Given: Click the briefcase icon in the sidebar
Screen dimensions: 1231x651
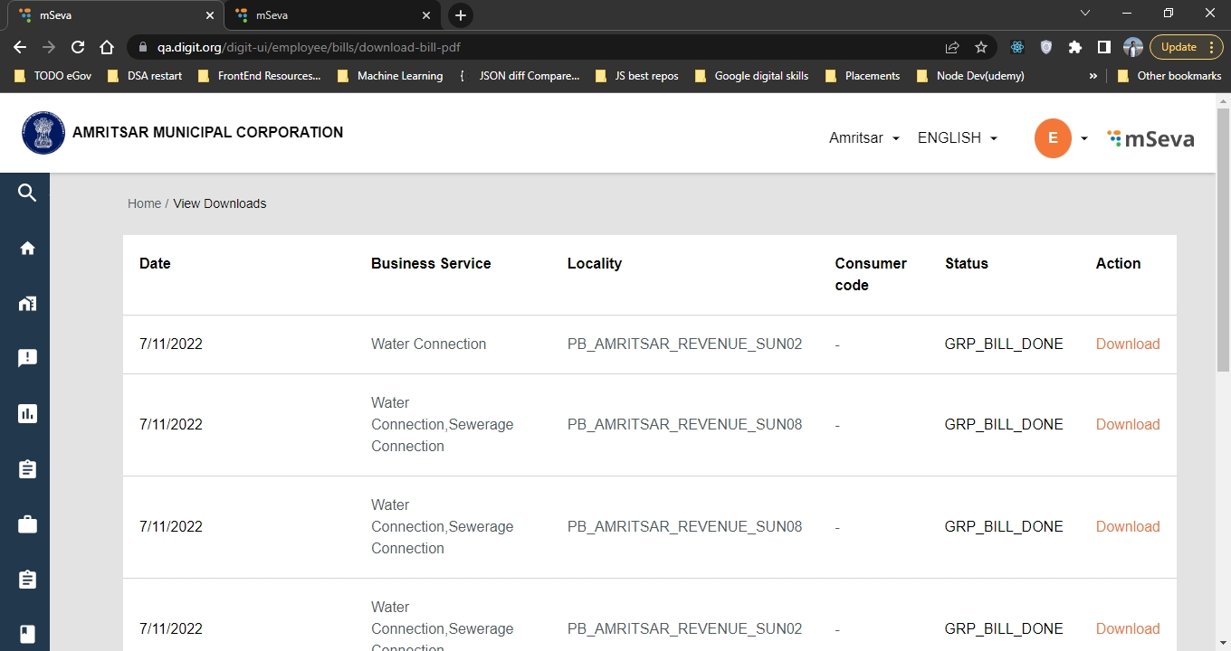Looking at the screenshot, I should (27, 524).
